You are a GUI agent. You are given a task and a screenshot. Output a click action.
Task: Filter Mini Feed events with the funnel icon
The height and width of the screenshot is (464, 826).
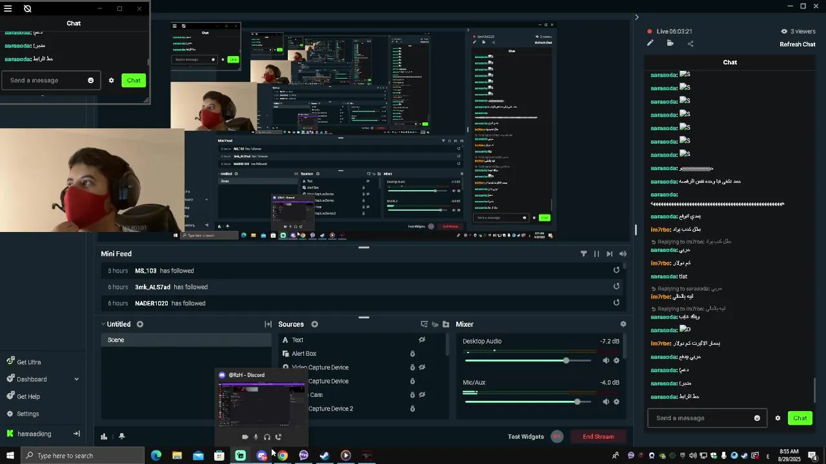(583, 254)
